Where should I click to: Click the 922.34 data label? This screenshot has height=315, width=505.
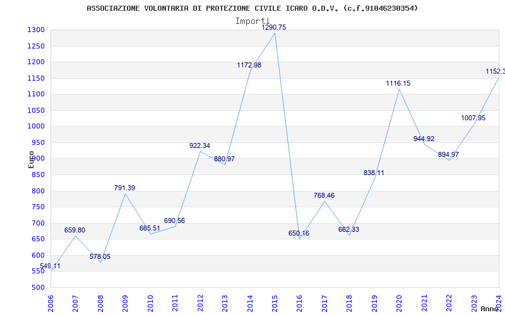click(199, 146)
